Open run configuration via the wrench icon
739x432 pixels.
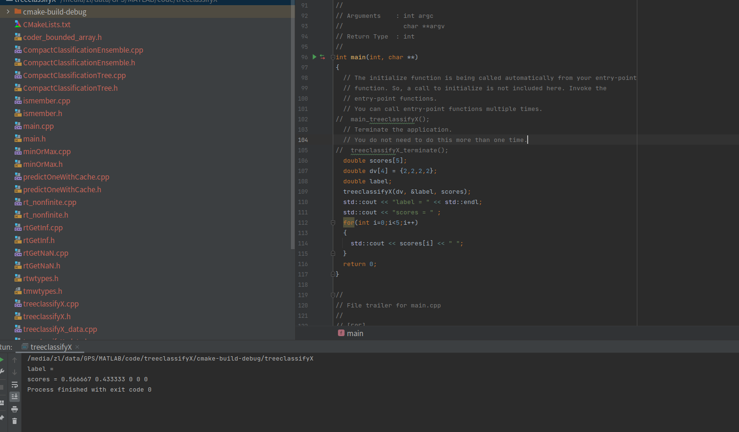[x=2, y=372]
